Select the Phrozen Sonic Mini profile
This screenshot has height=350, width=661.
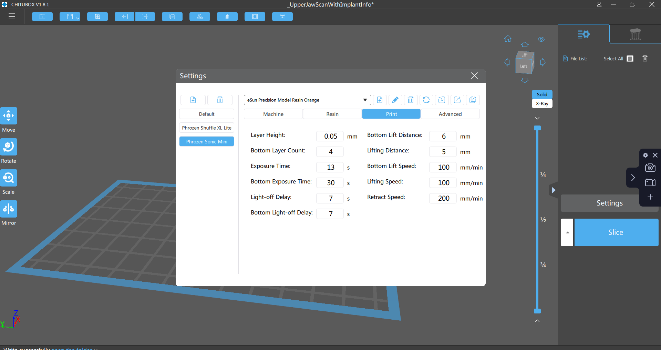(x=207, y=142)
